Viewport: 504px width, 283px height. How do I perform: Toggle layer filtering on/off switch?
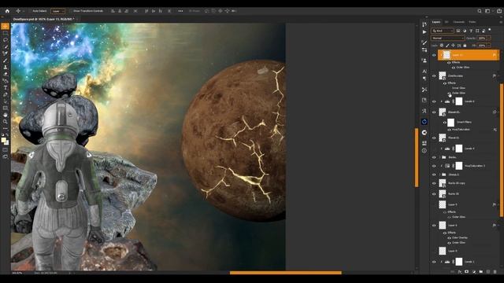[x=490, y=30]
